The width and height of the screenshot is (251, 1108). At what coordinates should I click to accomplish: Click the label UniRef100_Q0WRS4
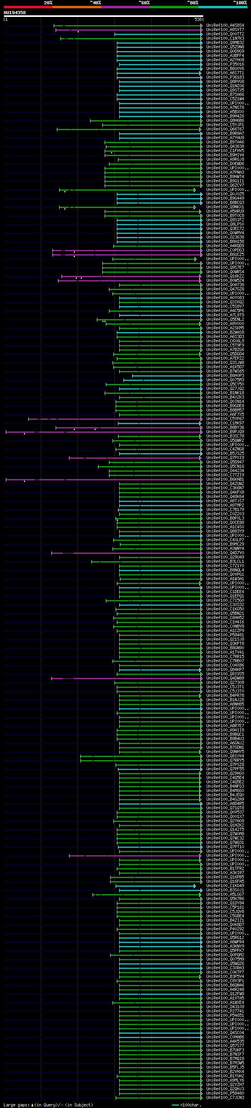[225, 272]
